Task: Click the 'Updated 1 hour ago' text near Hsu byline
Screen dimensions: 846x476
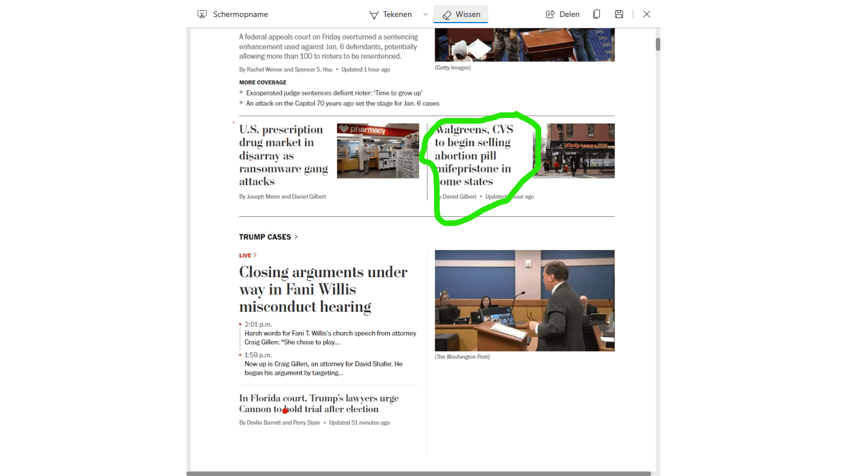Action: [366, 69]
